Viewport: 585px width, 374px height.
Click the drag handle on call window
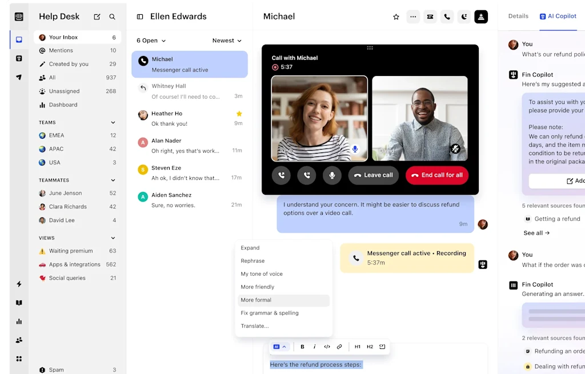click(370, 48)
